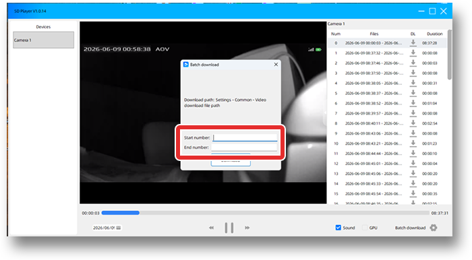This screenshot has width=472, height=260.
Task: Select file row 2026-06-09 00:00:03
Action: click(387, 43)
